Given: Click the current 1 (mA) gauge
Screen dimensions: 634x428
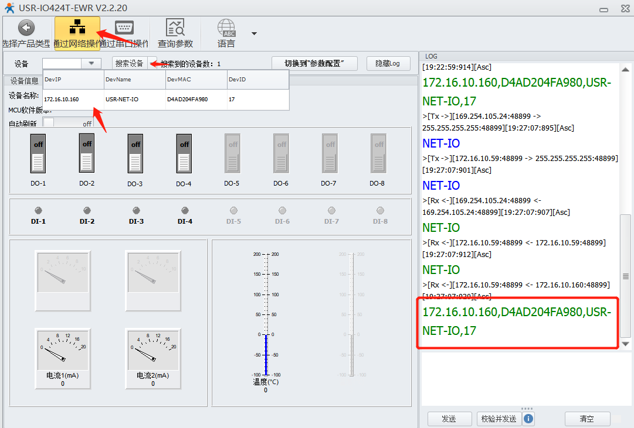Looking at the screenshot, I should pos(62,349).
